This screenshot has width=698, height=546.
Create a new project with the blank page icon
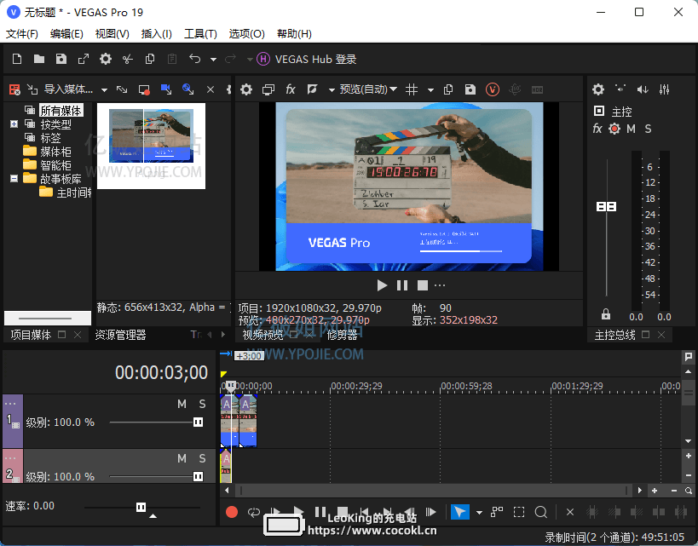(17, 59)
